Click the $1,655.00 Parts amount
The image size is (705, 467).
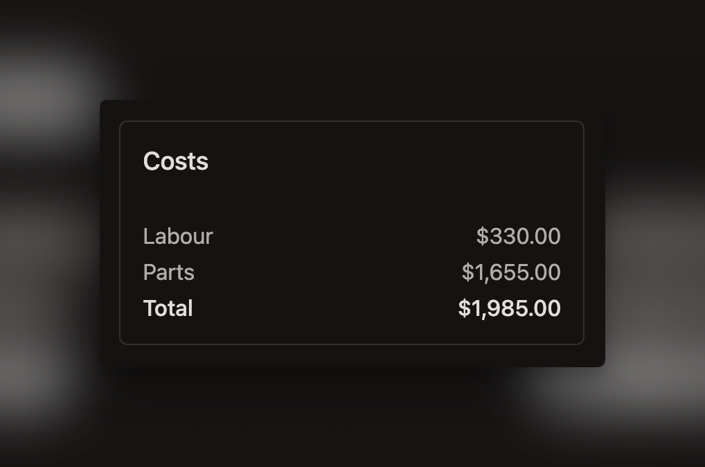(x=510, y=272)
